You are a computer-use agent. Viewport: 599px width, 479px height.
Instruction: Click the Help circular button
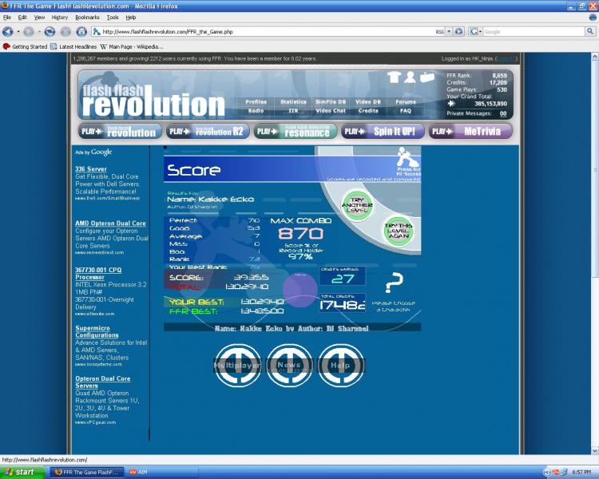coord(341,366)
